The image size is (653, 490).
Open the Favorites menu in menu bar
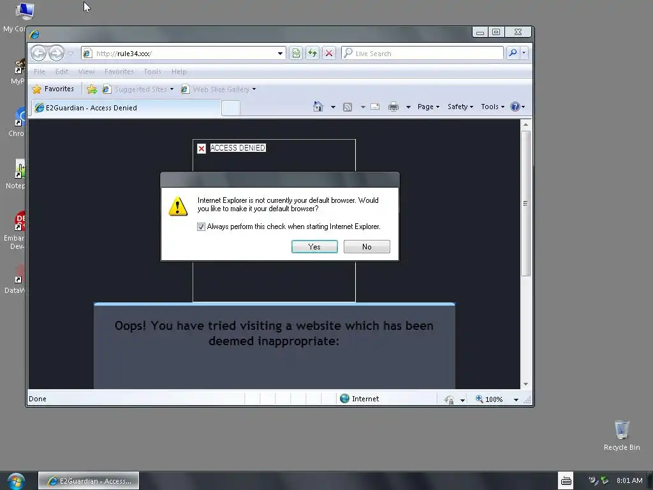tap(119, 71)
